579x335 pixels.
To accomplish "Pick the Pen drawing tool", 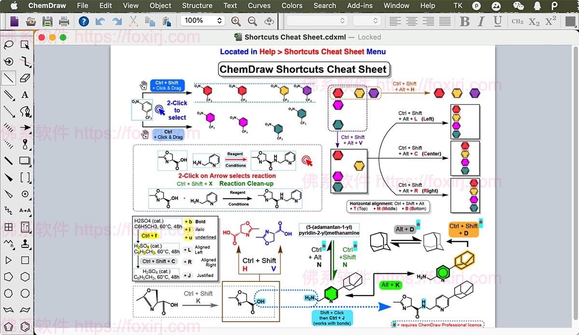I will click(25, 112).
